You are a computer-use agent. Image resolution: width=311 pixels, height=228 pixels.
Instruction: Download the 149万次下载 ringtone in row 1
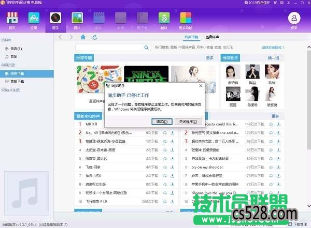coord(278,124)
